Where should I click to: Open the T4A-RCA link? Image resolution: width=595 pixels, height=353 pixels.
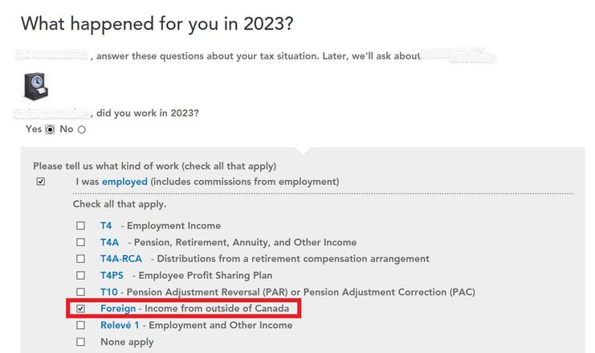pyautogui.click(x=121, y=259)
